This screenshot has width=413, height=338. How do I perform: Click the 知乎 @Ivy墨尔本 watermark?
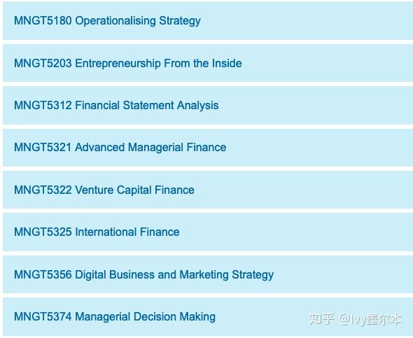356,319
